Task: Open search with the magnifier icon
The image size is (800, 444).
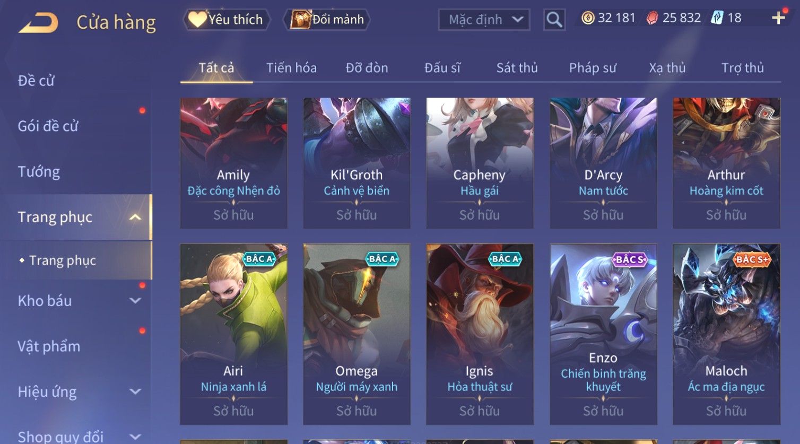Action: [x=554, y=20]
